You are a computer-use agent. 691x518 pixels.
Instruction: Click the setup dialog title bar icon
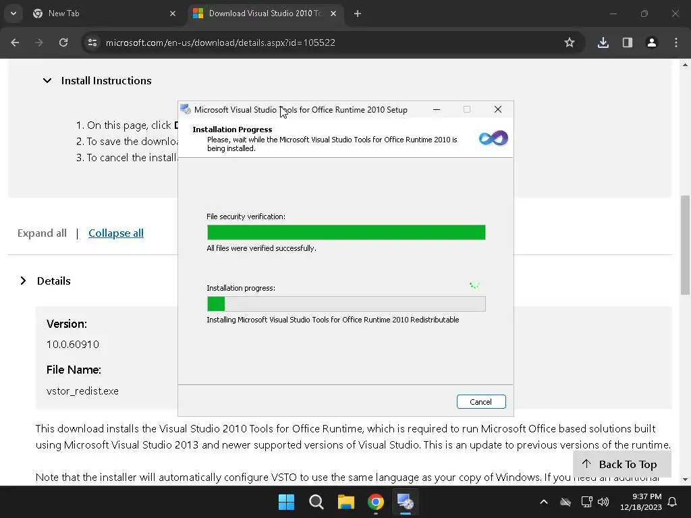[x=186, y=109]
